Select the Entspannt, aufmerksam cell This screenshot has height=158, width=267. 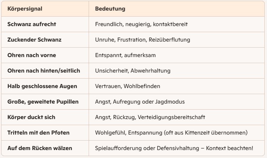(176, 55)
